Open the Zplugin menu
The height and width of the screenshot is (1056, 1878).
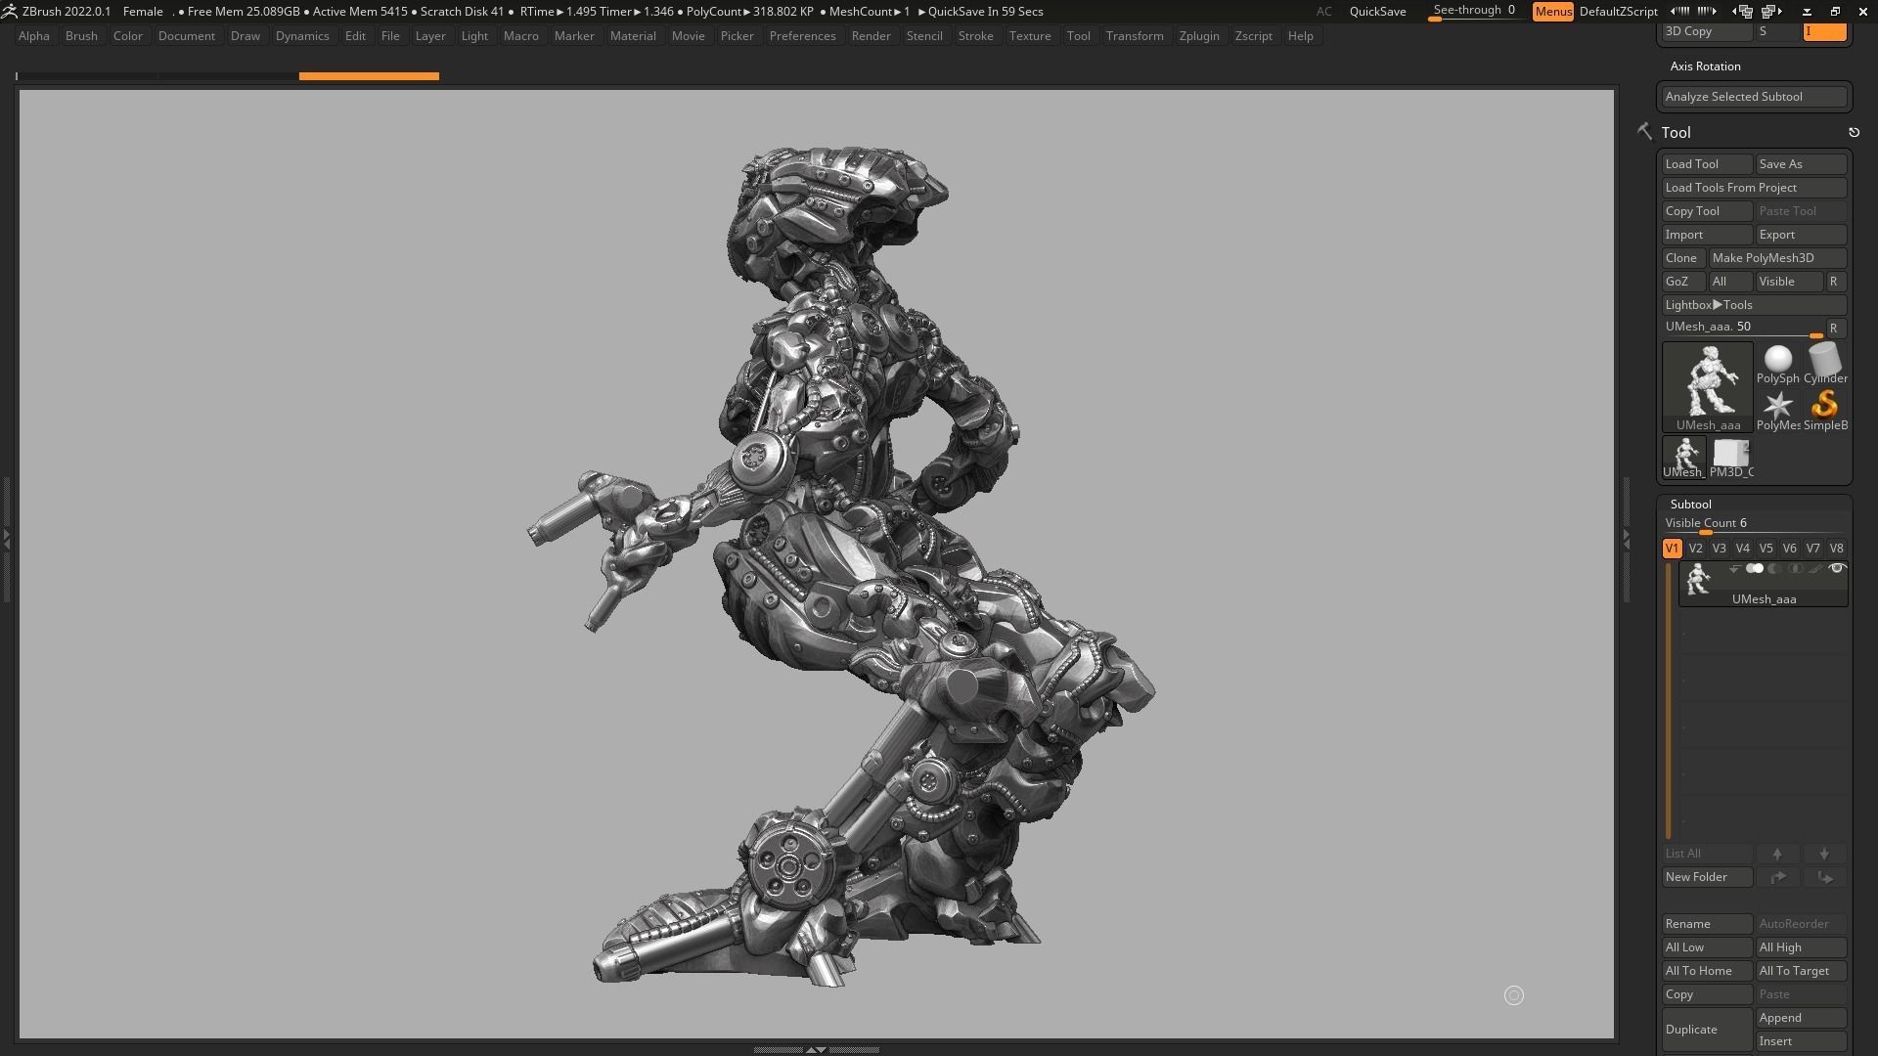pyautogui.click(x=1198, y=36)
